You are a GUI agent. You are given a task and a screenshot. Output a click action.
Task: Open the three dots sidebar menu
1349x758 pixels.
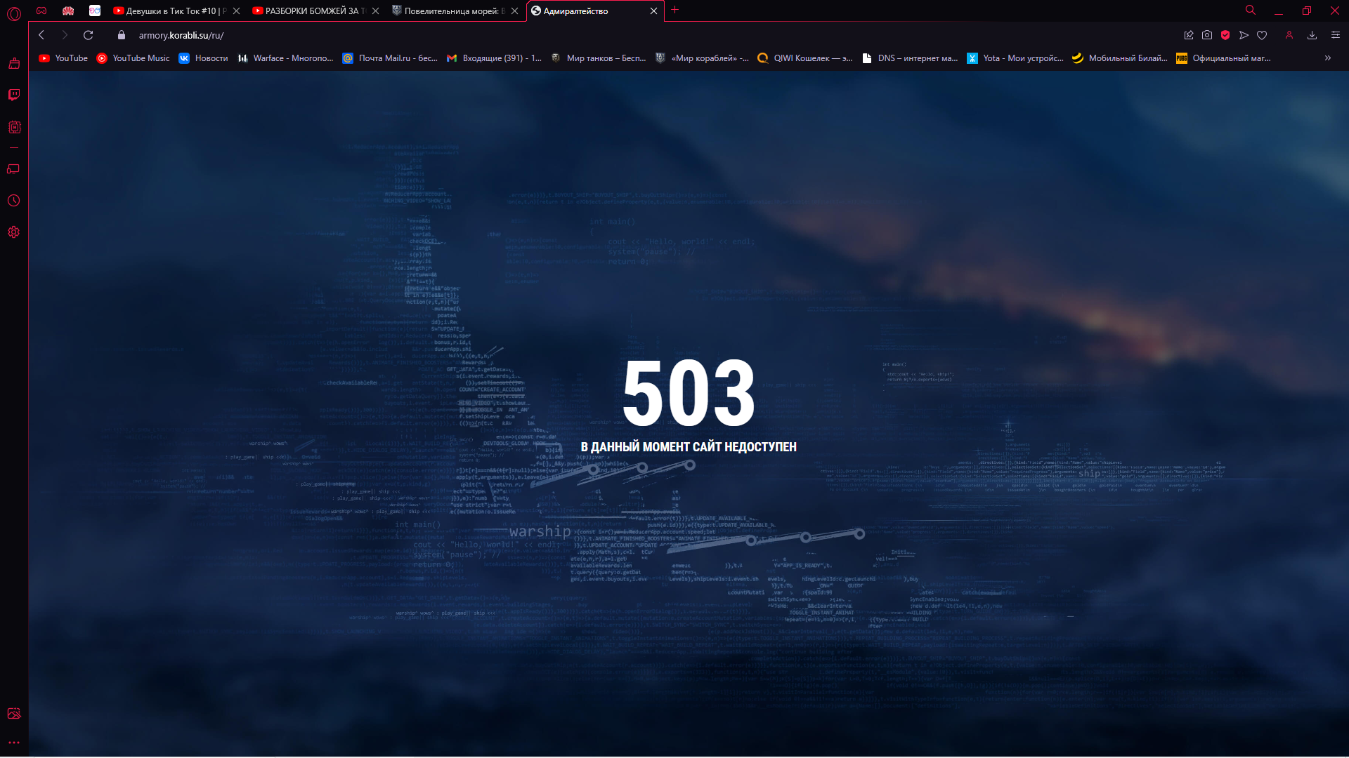[14, 743]
